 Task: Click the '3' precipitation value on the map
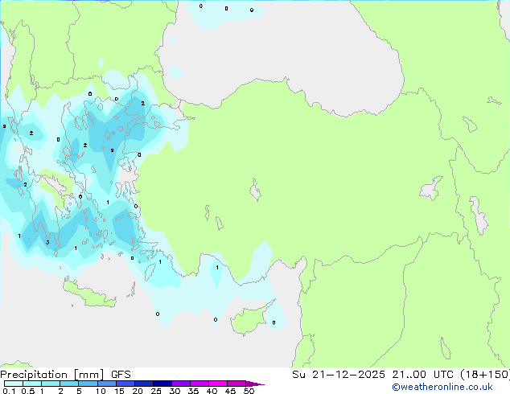click(47, 243)
